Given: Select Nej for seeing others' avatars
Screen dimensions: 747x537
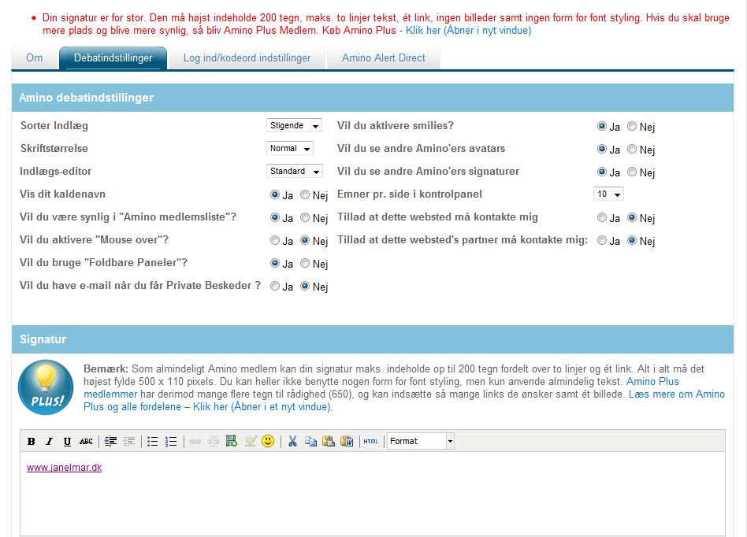Looking at the screenshot, I should pos(632,149).
